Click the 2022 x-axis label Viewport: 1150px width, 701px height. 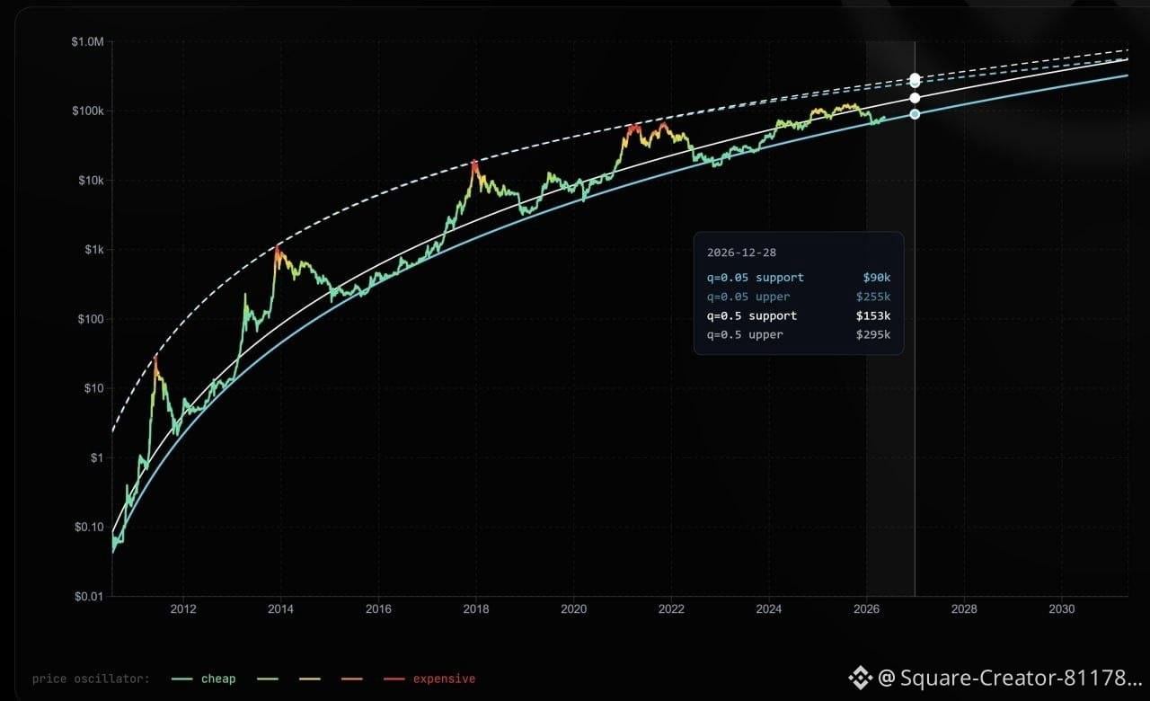(x=671, y=609)
